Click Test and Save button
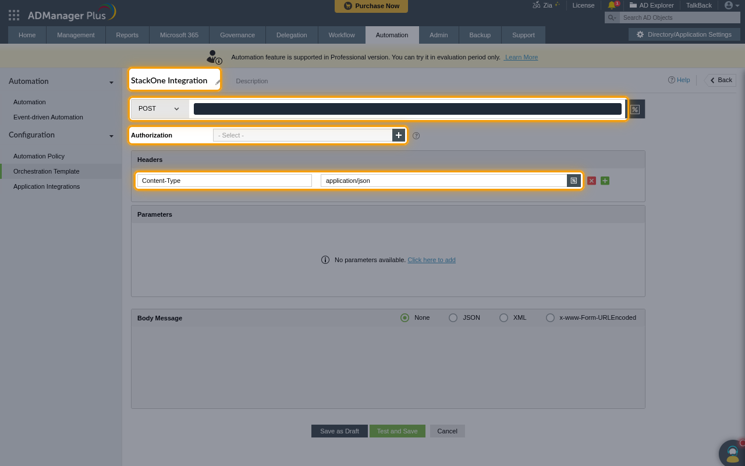745x466 pixels. click(x=397, y=431)
